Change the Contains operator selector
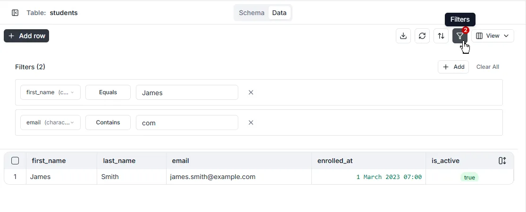Screen dimensions: 526x212 [x=108, y=122]
